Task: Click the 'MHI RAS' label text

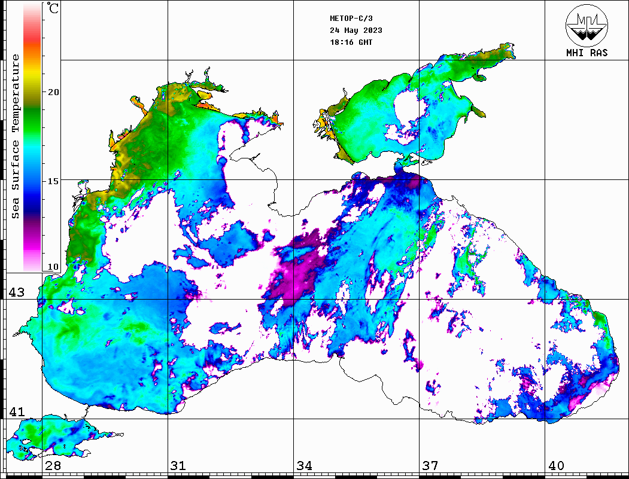Action: [587, 53]
